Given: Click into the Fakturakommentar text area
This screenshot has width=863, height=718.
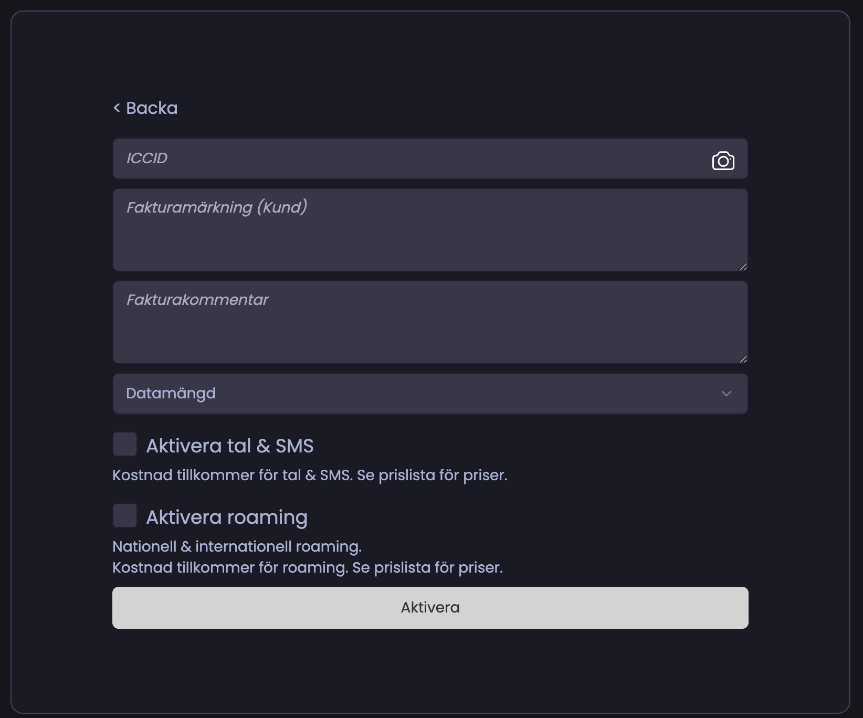Looking at the screenshot, I should pyautogui.click(x=429, y=329).
